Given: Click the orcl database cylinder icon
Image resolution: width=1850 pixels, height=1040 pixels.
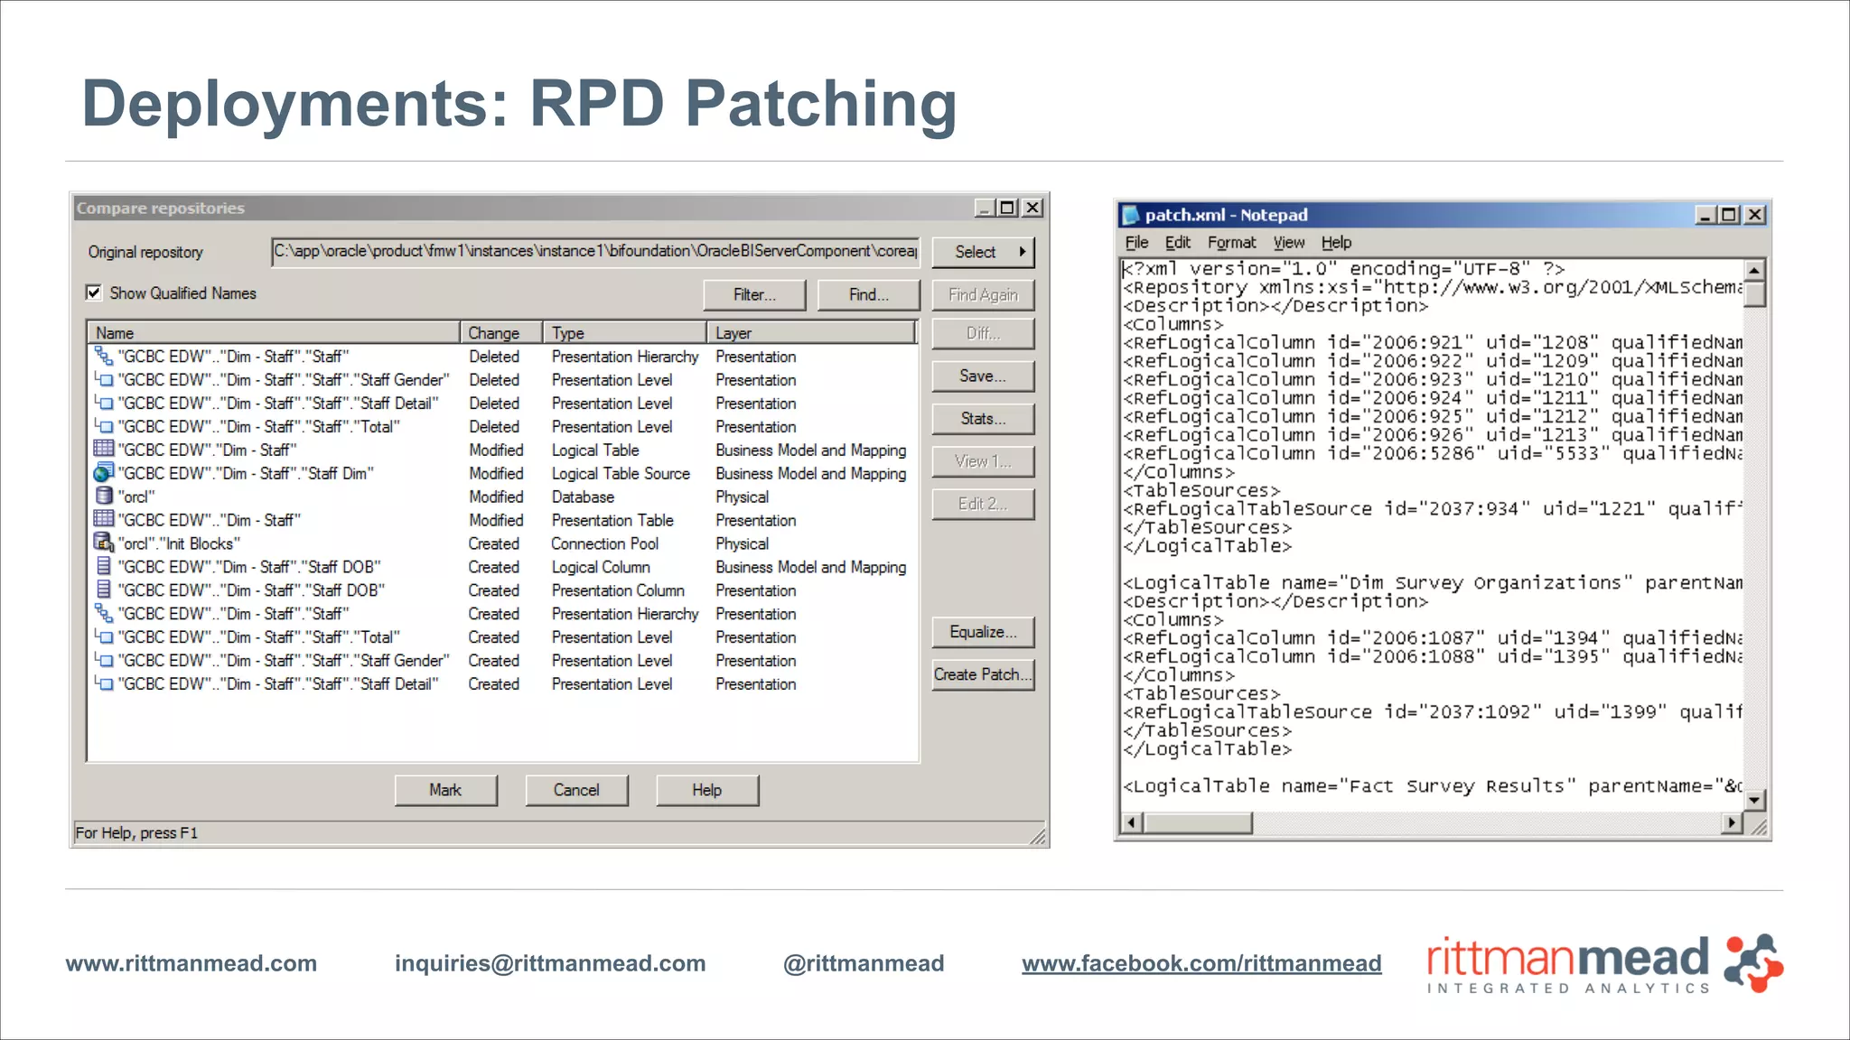Looking at the screenshot, I should (103, 497).
